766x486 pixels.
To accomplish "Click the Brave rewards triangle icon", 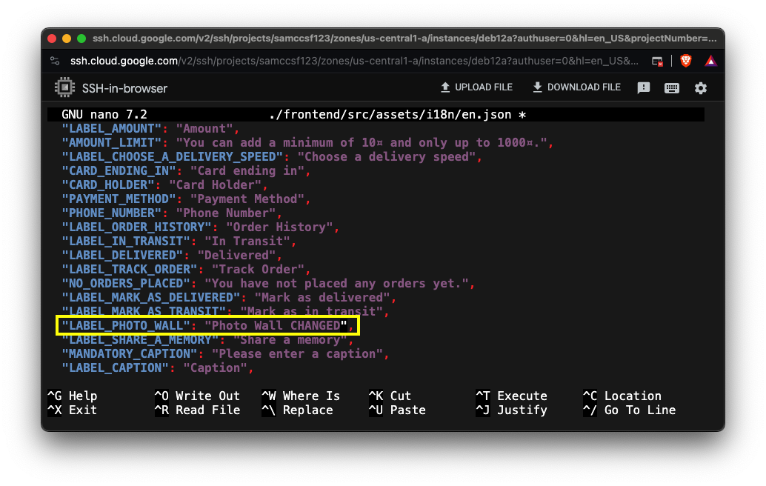I will coord(710,61).
